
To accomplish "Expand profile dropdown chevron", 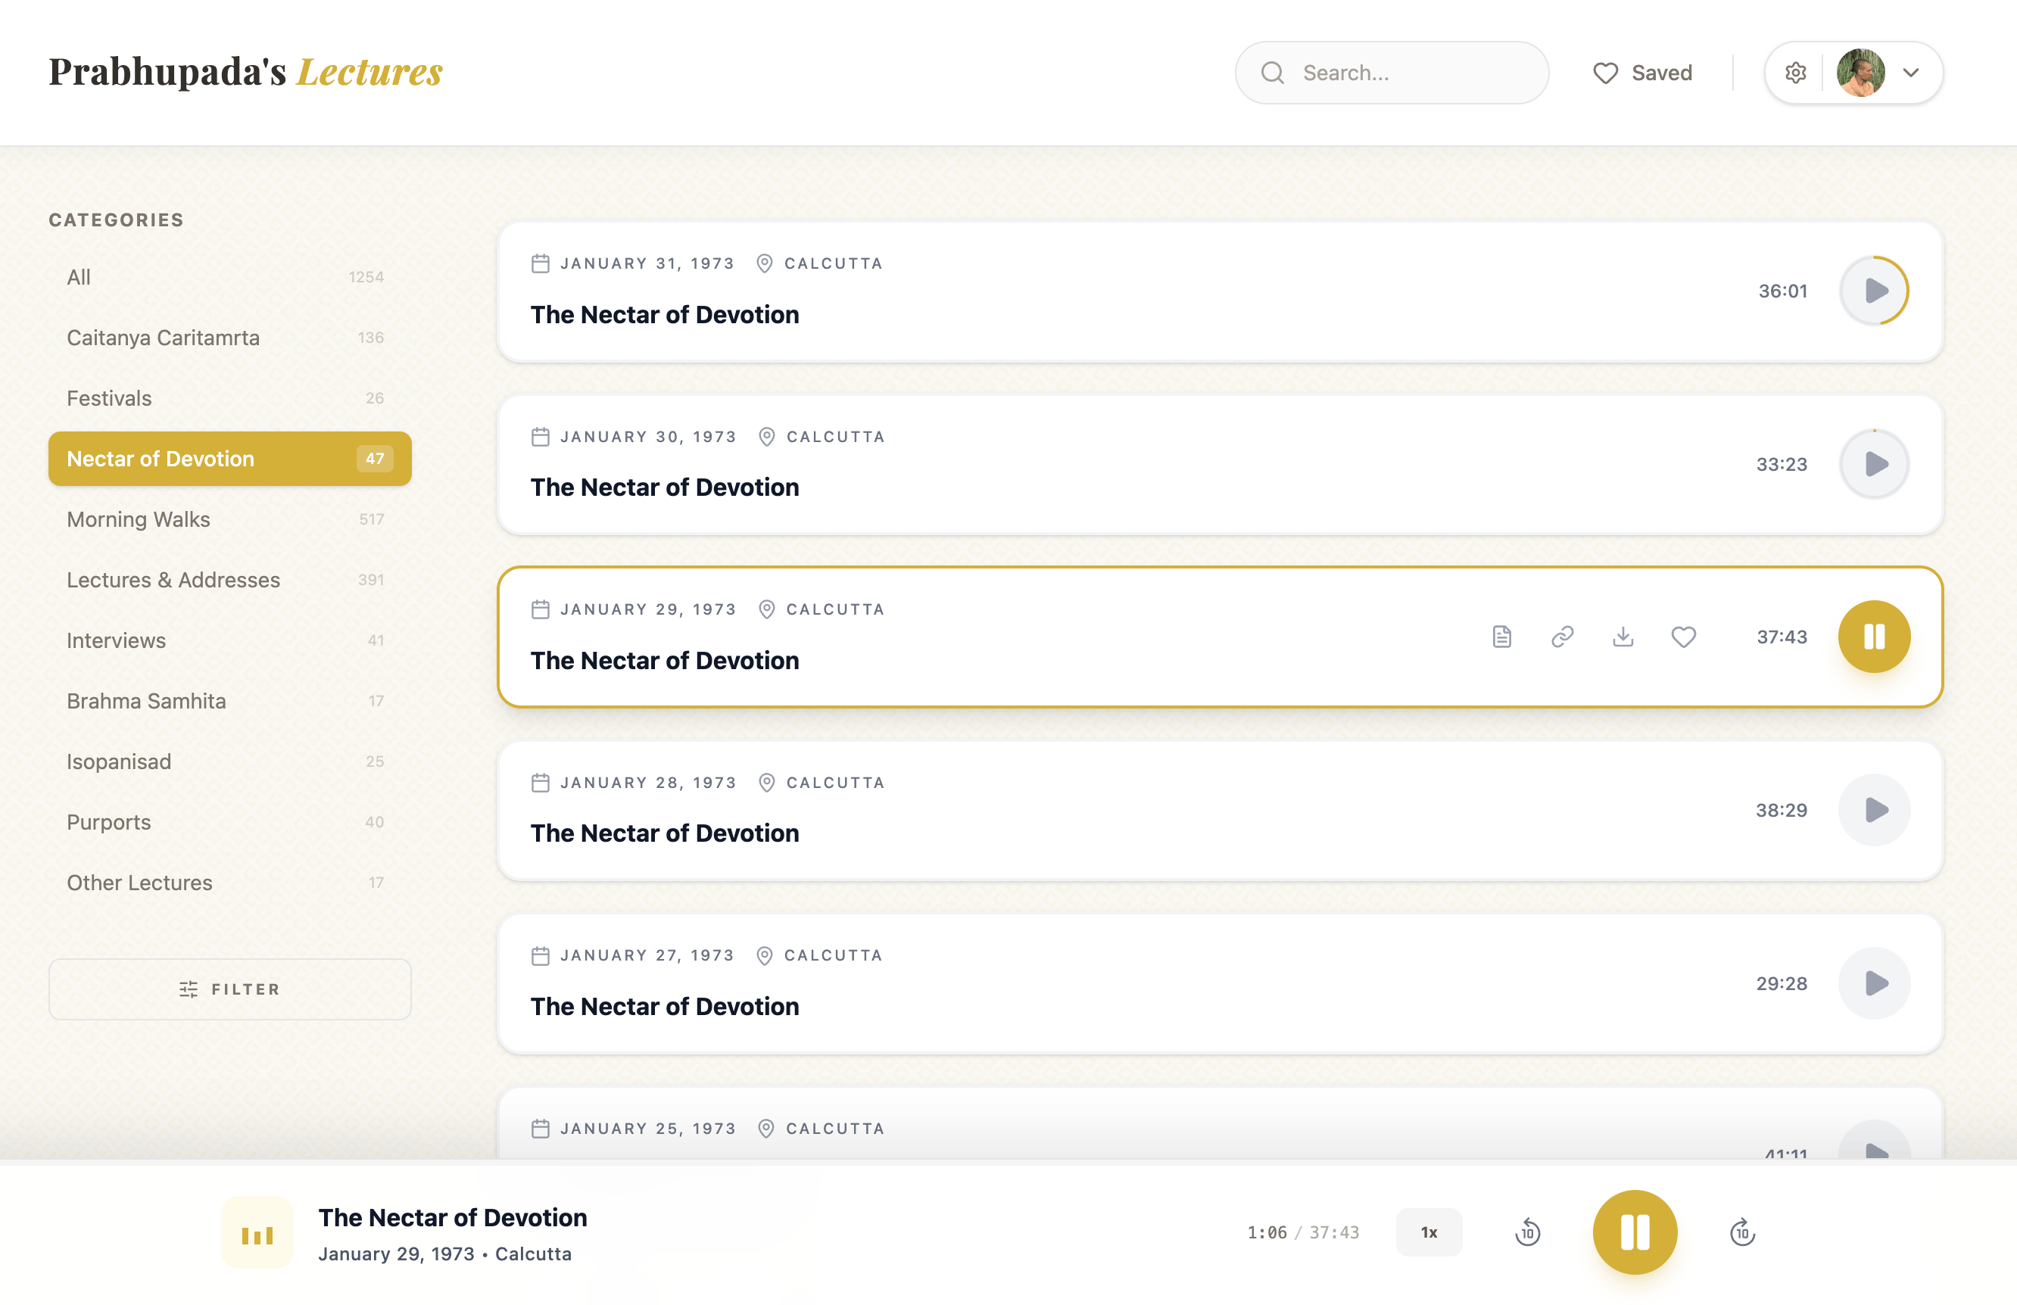I will point(1911,73).
